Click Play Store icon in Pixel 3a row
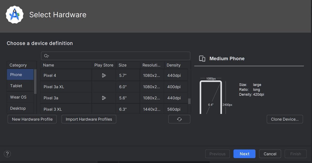The image size is (312, 163). (x=104, y=98)
